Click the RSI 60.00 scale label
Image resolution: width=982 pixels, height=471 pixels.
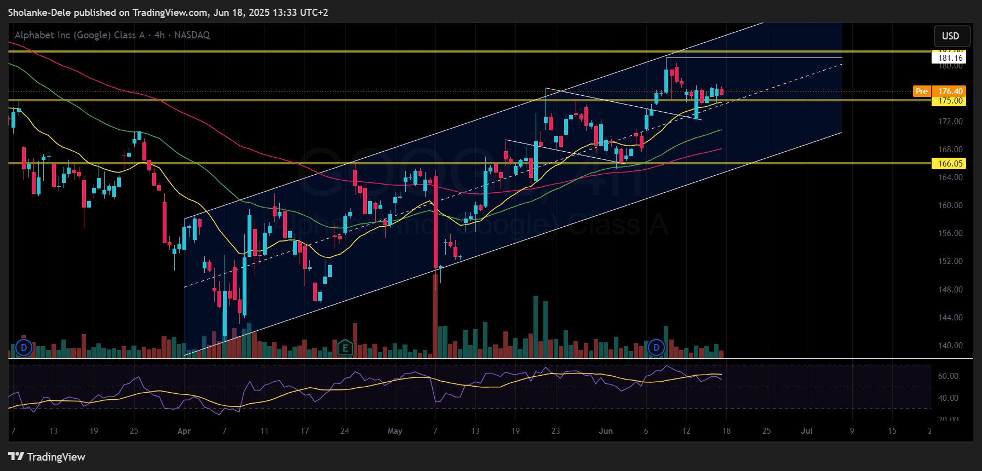[948, 376]
